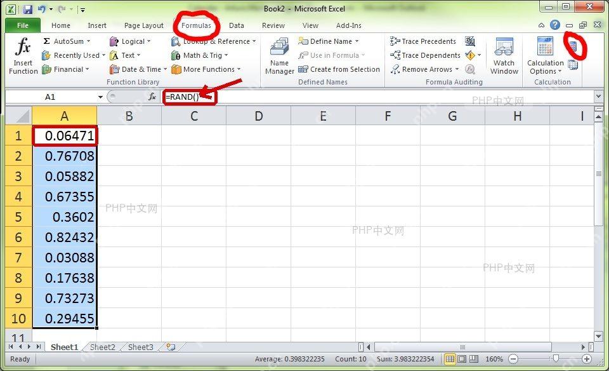Switch to the Add-Ins tab

point(348,25)
